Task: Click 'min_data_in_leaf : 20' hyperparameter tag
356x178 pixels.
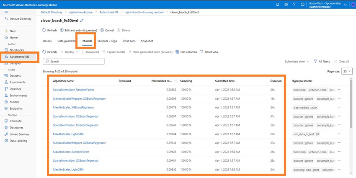Action: (306, 134)
